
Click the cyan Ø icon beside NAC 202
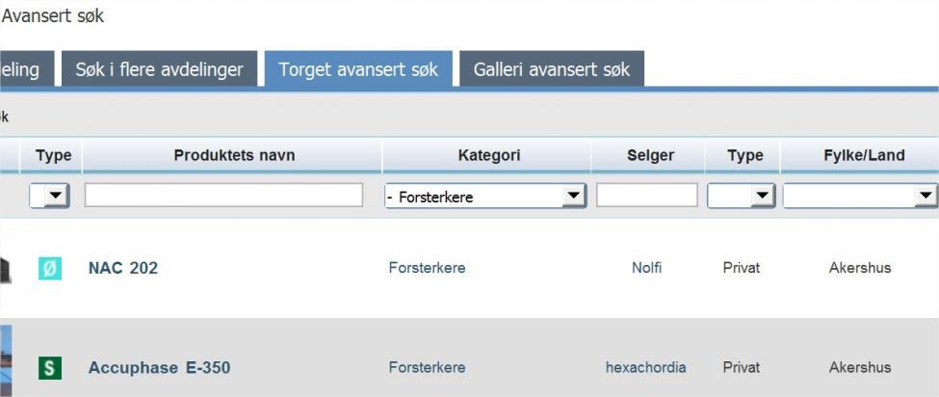(x=50, y=268)
